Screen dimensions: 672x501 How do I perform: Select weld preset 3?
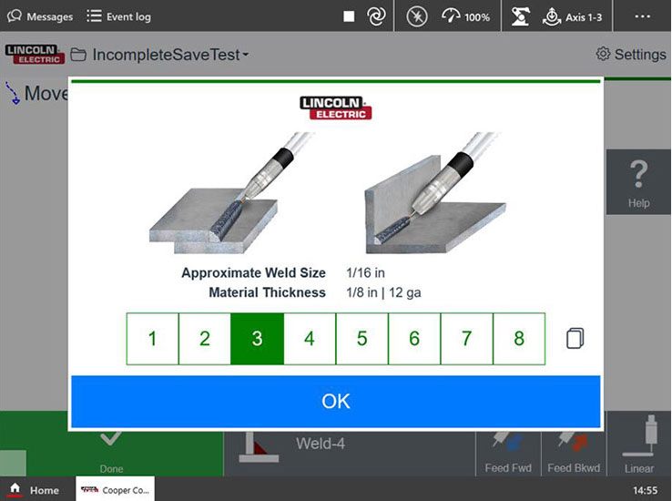pos(257,339)
